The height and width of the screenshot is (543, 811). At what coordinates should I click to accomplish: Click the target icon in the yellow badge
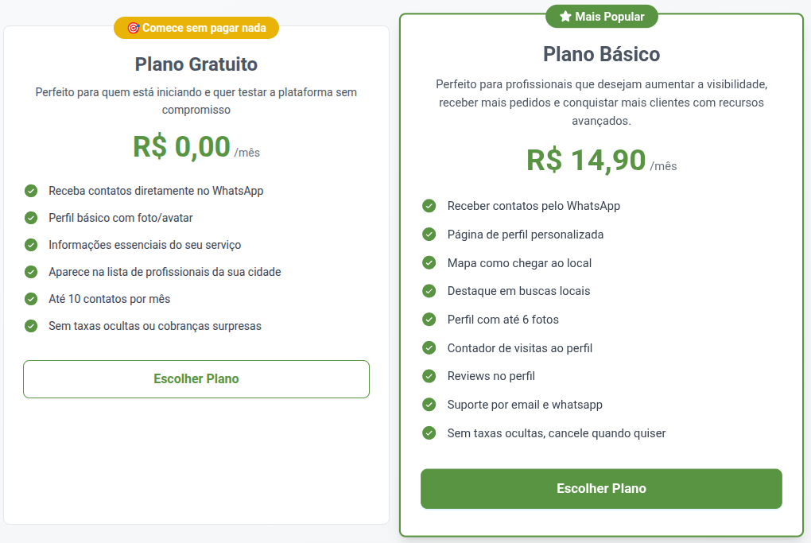(134, 28)
